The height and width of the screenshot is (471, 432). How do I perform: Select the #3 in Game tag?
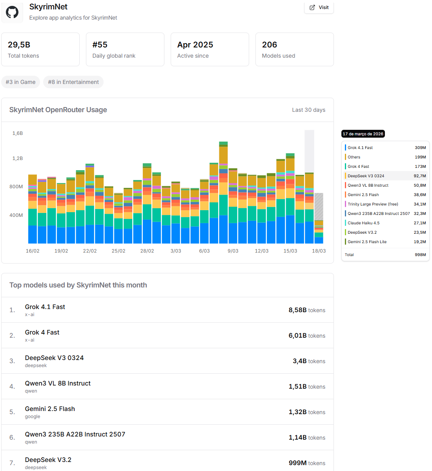coord(20,82)
